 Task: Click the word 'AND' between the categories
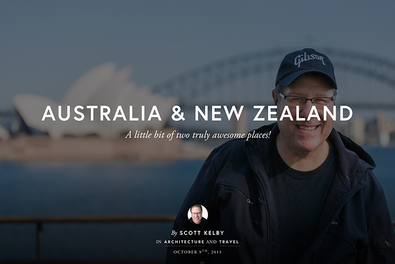click(211, 242)
